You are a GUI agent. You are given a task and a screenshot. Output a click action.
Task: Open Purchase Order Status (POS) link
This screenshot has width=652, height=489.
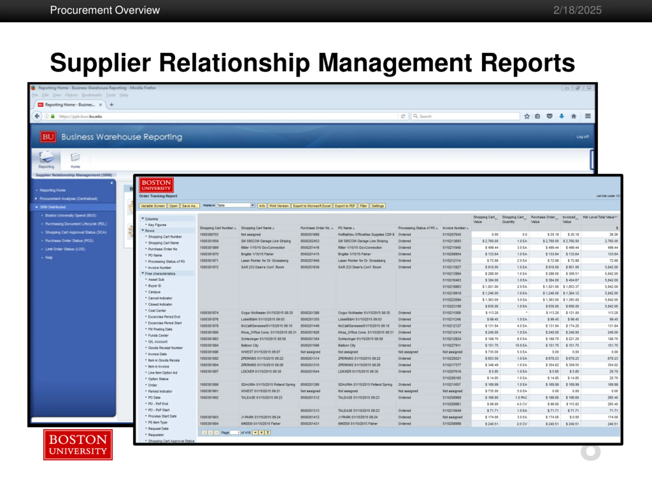click(69, 240)
